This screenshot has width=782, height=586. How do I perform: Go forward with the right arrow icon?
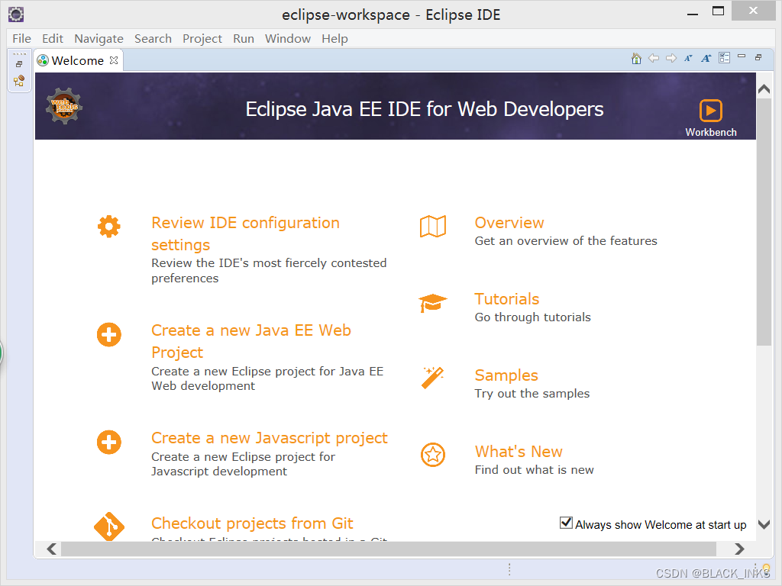tap(671, 58)
